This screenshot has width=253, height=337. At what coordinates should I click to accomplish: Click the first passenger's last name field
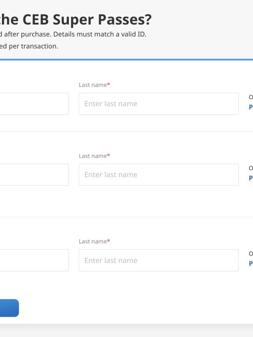coord(159,104)
